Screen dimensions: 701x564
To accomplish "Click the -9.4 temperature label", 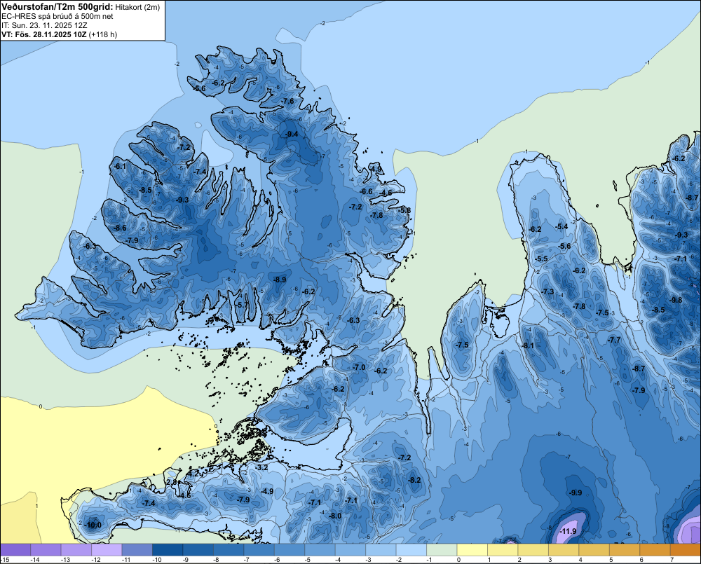I will [292, 134].
